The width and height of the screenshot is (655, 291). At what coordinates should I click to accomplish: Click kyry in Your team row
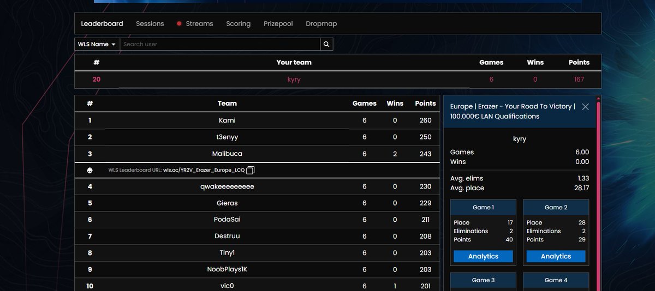pyautogui.click(x=294, y=80)
